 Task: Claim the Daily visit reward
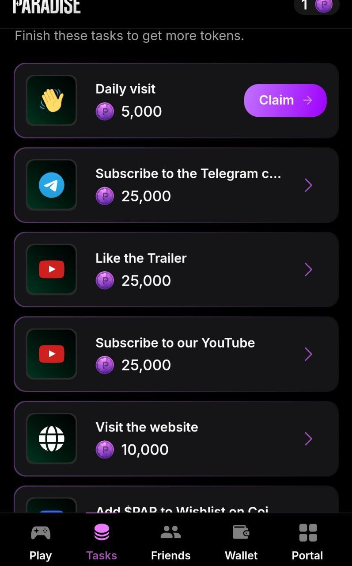point(285,100)
